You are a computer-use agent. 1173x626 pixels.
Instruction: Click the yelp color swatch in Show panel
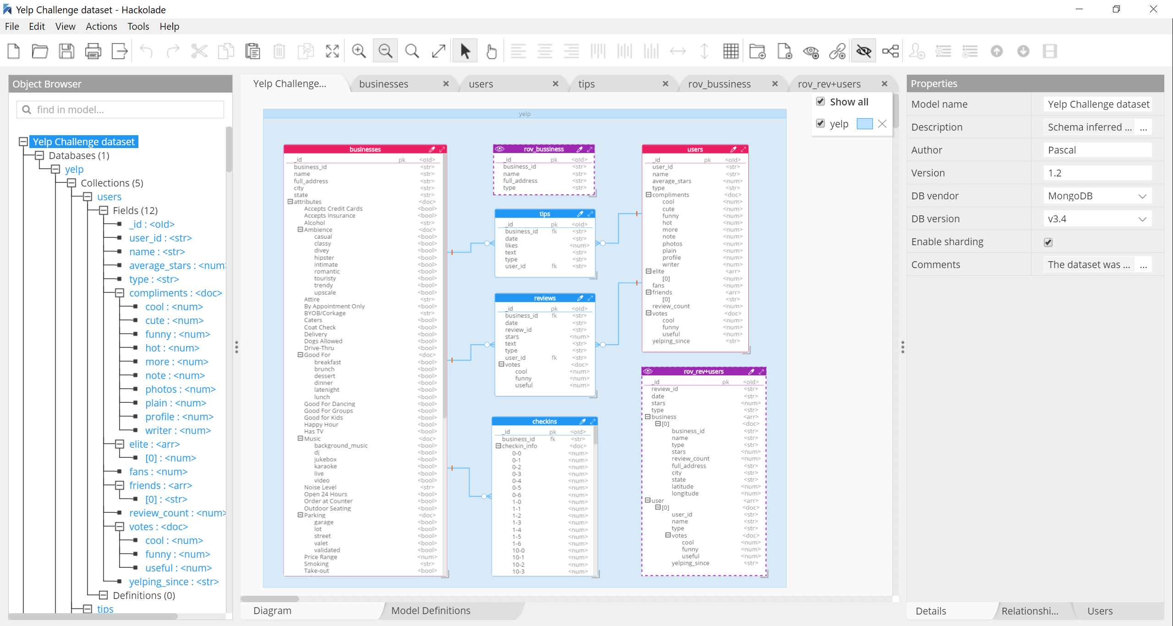tap(864, 123)
